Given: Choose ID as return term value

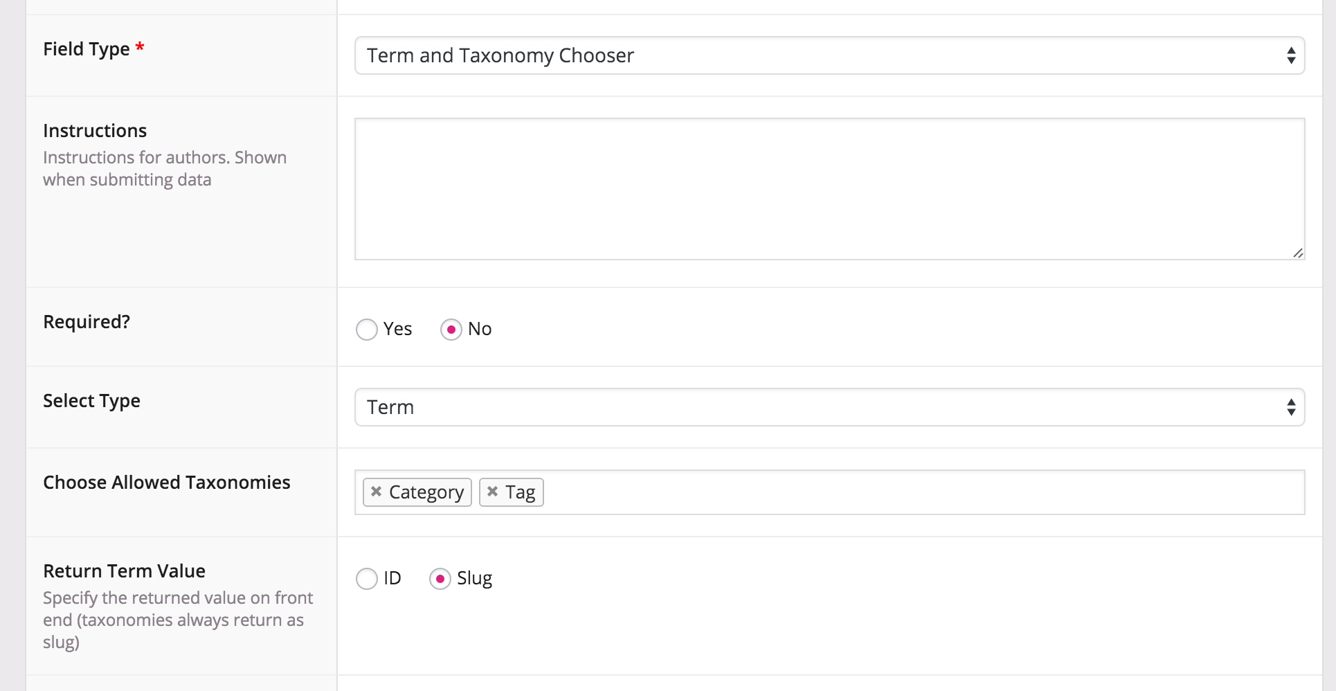Looking at the screenshot, I should 367,579.
